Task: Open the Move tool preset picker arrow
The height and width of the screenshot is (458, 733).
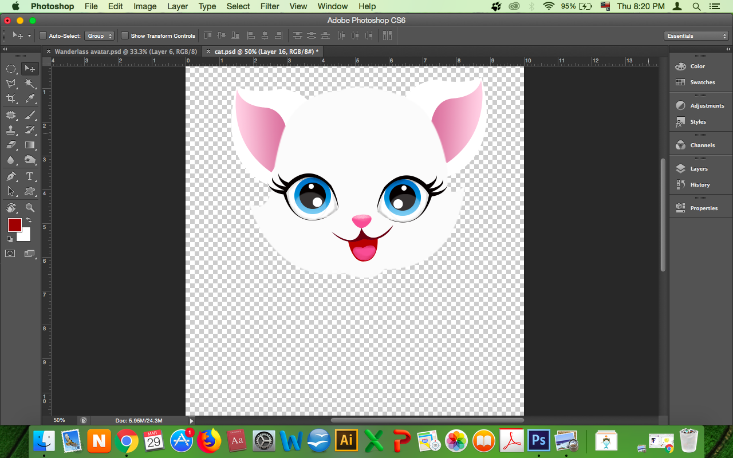Action: click(x=29, y=36)
